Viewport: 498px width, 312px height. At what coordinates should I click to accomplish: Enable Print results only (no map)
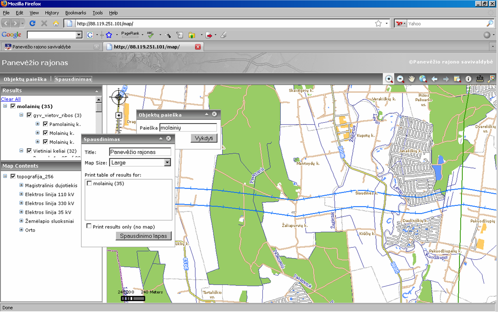pos(89,226)
